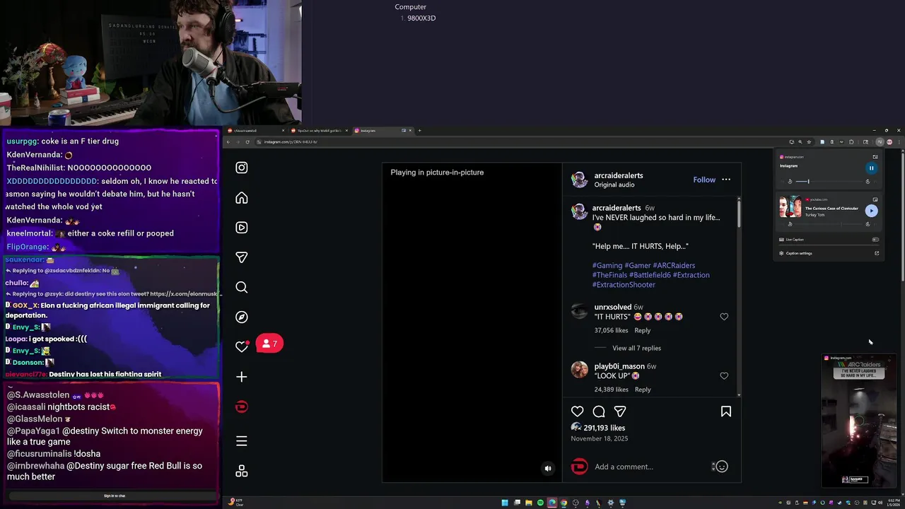Click the plus Create post icon

click(x=242, y=377)
